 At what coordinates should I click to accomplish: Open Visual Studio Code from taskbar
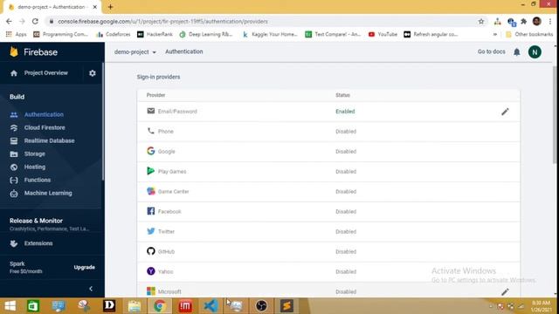(210, 306)
